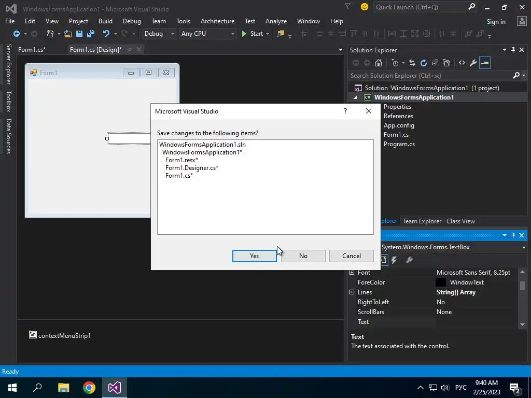
Task: Open the dropdown arrow next to Start
Action: coord(268,34)
